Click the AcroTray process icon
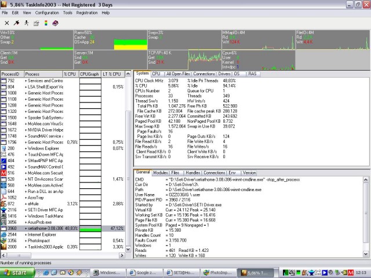Screen dimensions: 371x278 [3, 197]
